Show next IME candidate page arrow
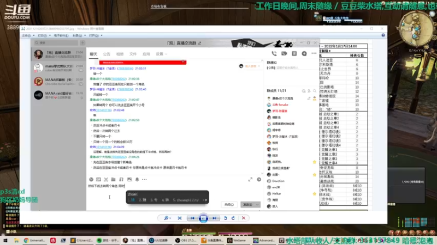437x245 pixels. click(x=206, y=200)
